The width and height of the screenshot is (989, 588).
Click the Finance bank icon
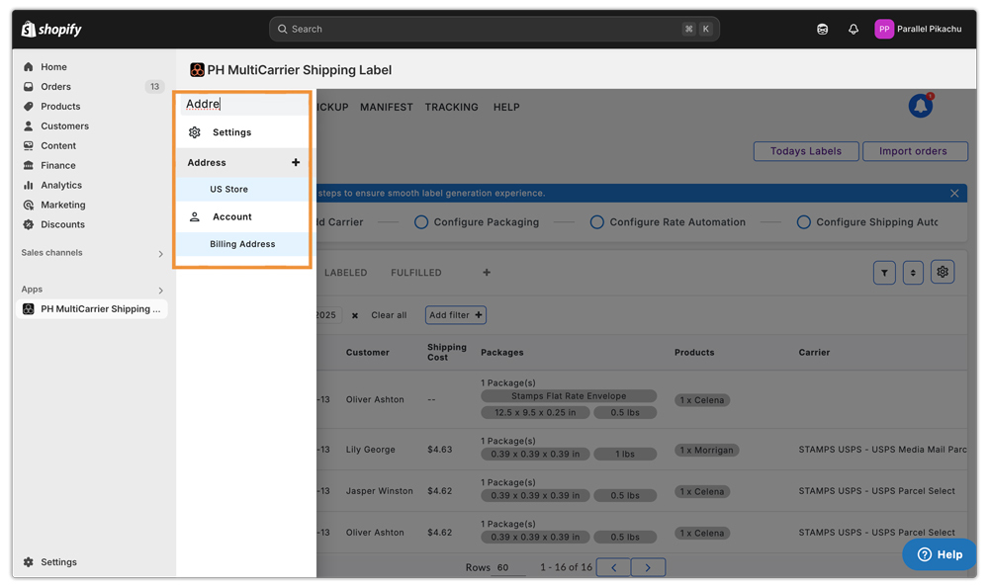tap(29, 165)
